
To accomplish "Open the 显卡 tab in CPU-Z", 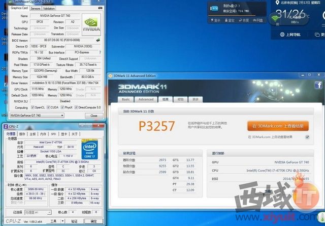I will click(64, 134).
